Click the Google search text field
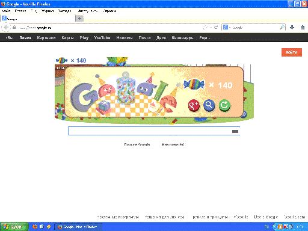The width and height of the screenshot is (308, 231). (x=154, y=131)
